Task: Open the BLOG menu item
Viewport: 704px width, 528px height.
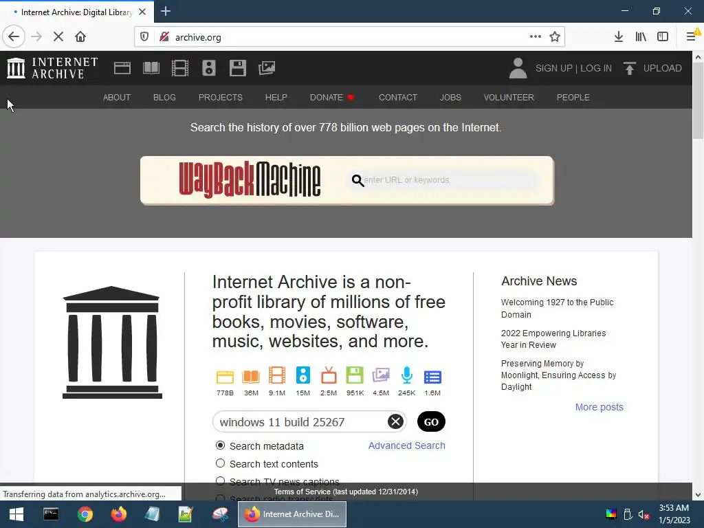Action: coord(164,98)
